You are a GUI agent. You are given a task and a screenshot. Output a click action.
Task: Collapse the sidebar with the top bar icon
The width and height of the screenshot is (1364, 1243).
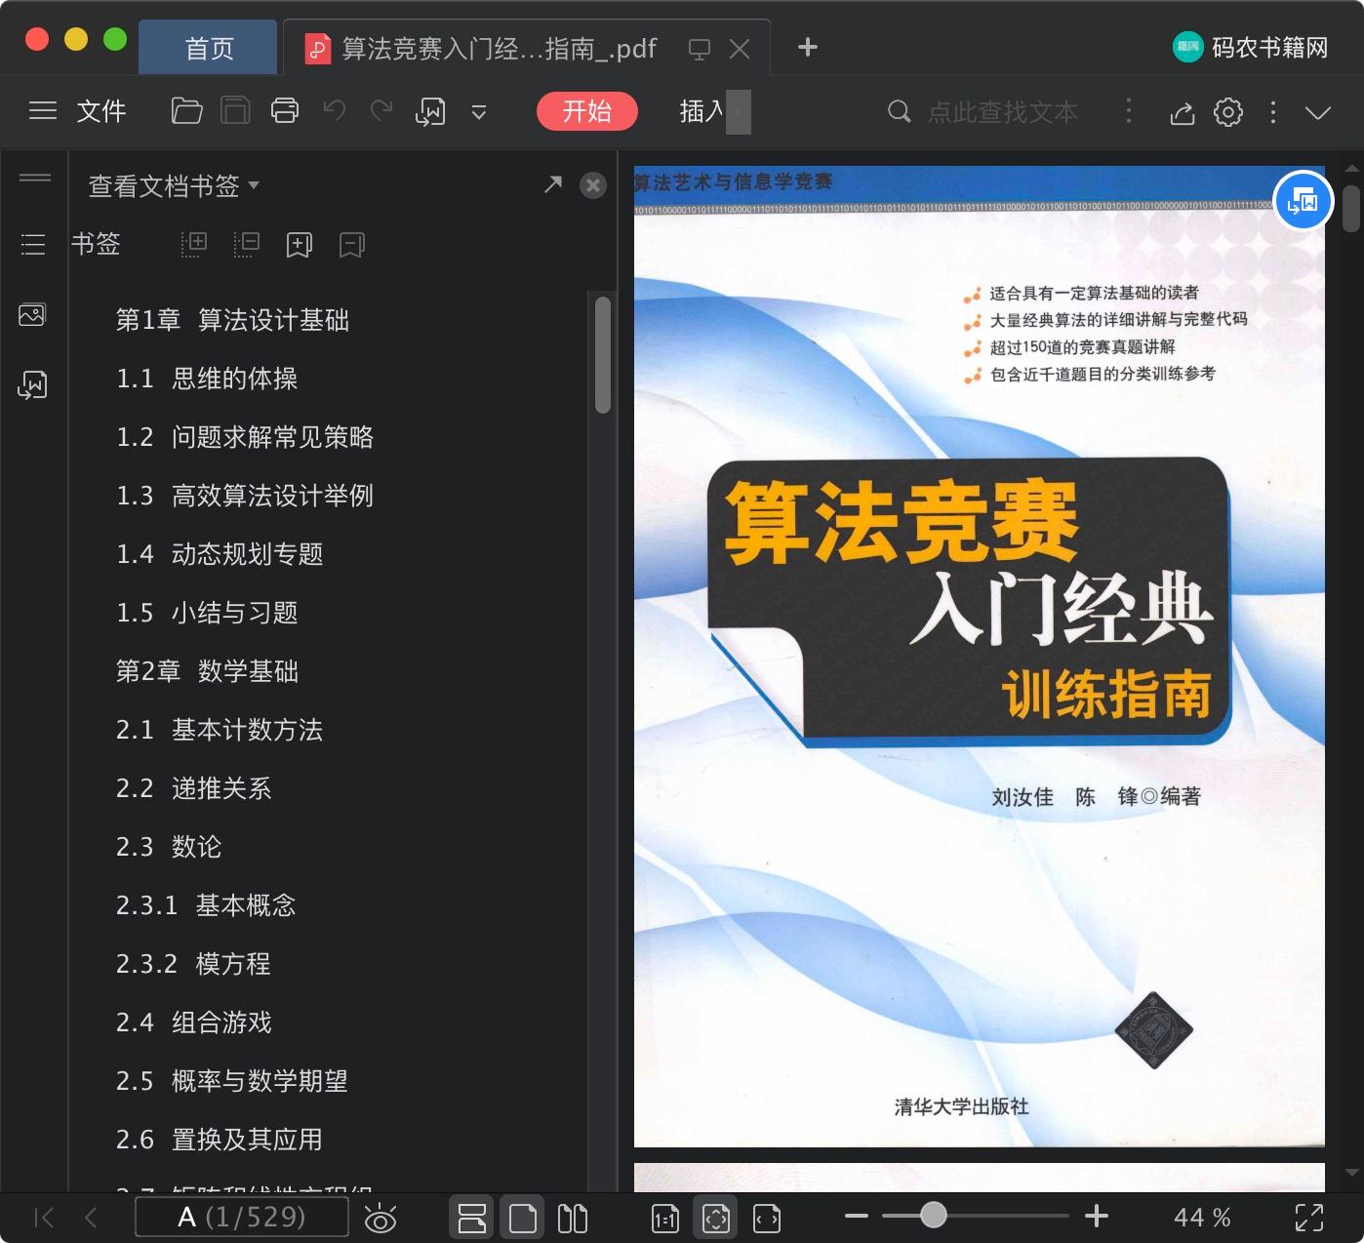point(35,178)
